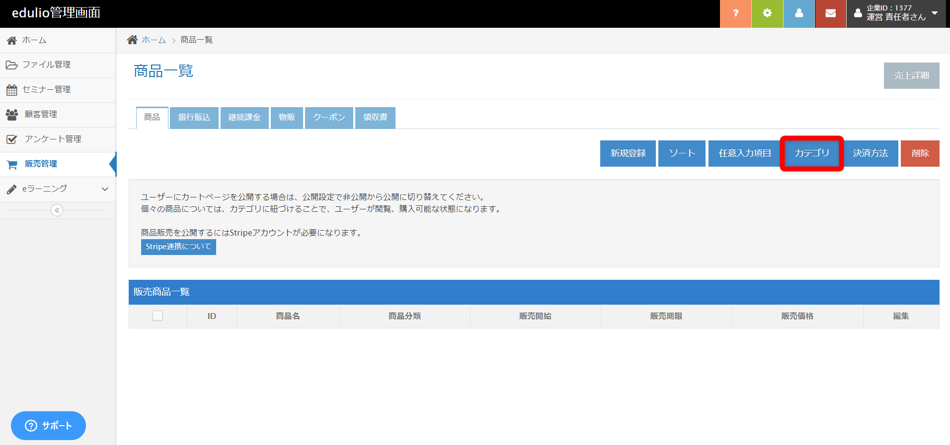Viewport: 950px width, 445px height.
Task: Click the account avatar icon beside 企業ID
Action: (x=858, y=13)
